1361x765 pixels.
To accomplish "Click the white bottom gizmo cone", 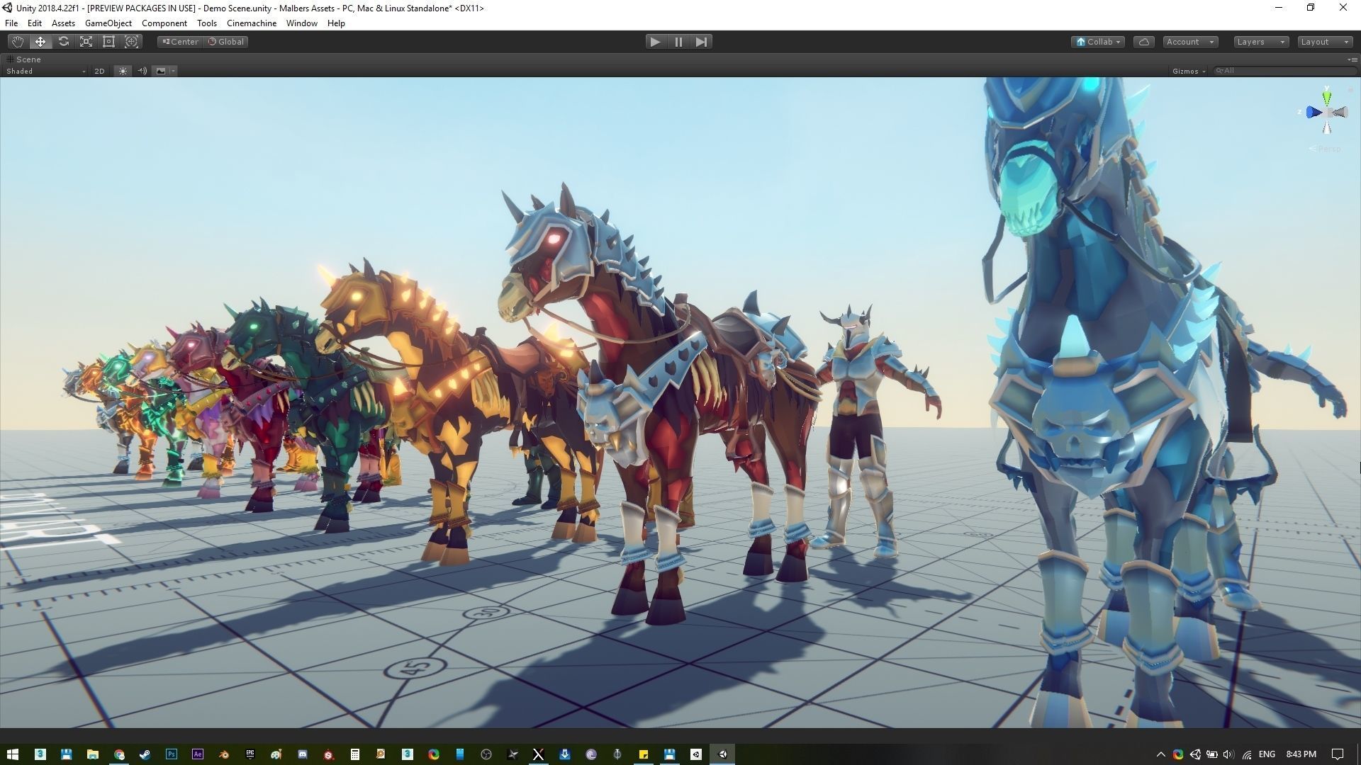I will (1327, 127).
